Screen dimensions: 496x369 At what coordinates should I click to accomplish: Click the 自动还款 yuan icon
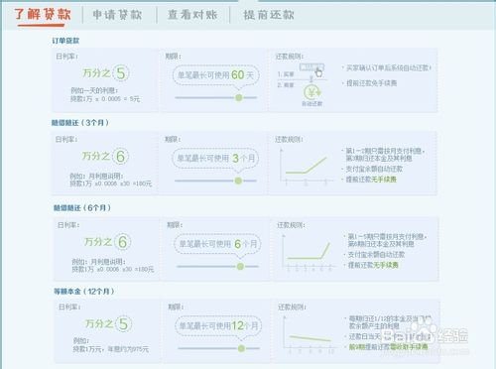click(x=312, y=92)
